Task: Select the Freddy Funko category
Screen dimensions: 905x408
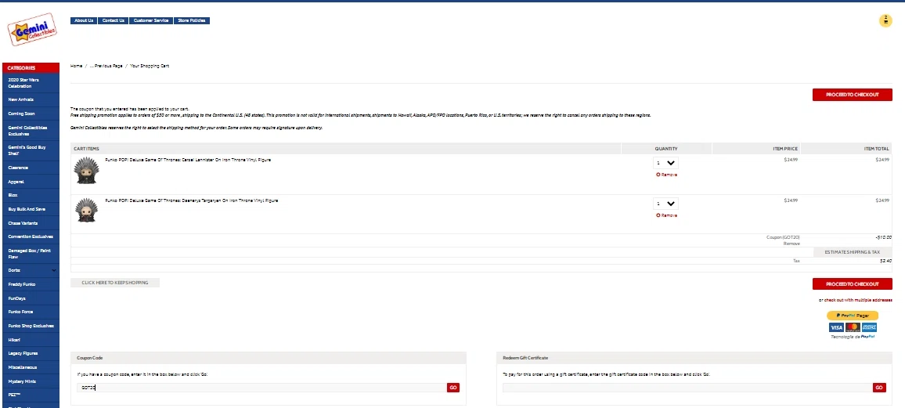Action: [31, 284]
